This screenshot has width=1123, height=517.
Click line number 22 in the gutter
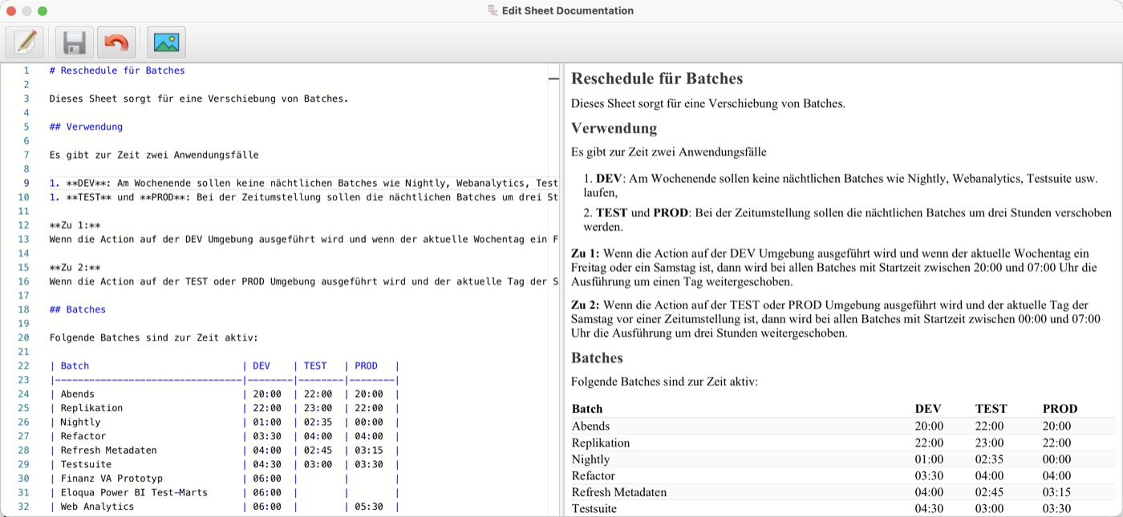[x=24, y=366]
